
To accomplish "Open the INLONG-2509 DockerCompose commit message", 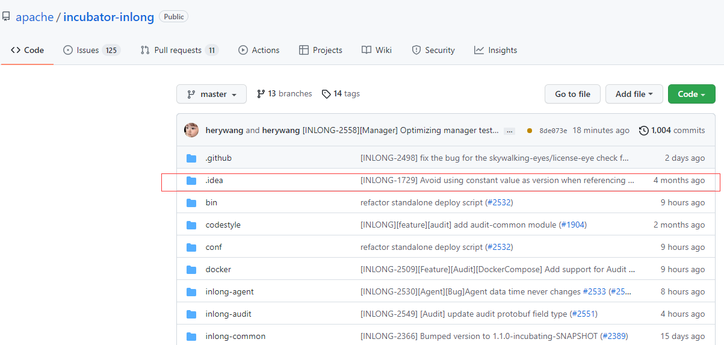I will [x=498, y=270].
